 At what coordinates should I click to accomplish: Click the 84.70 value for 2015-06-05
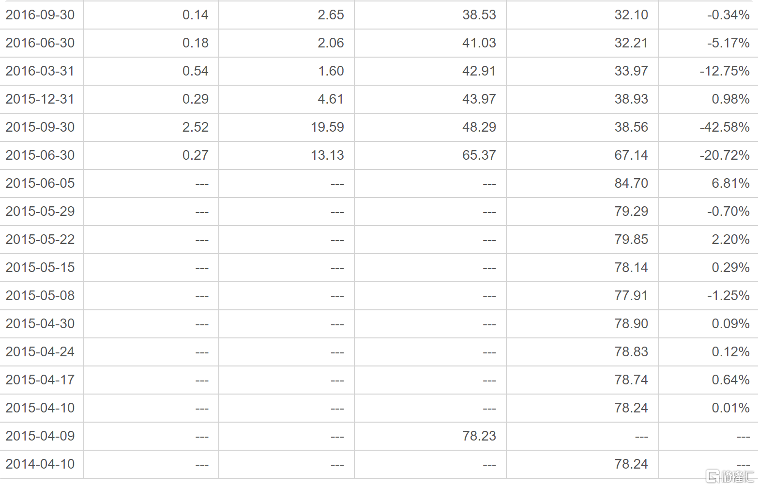click(631, 183)
